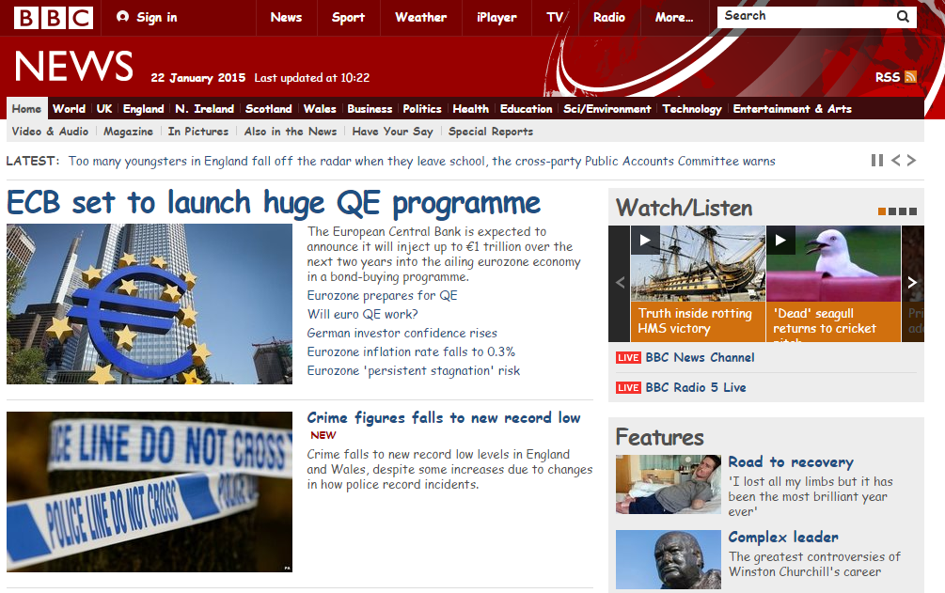Image resolution: width=945 pixels, height=593 pixels.
Task: Select the Politics section tab
Action: [422, 109]
